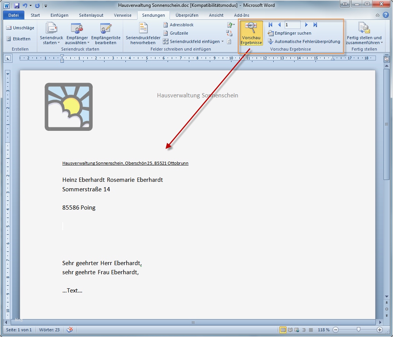Open the Datei menu
Screen dimensions: 393x337
pyautogui.click(x=13, y=15)
